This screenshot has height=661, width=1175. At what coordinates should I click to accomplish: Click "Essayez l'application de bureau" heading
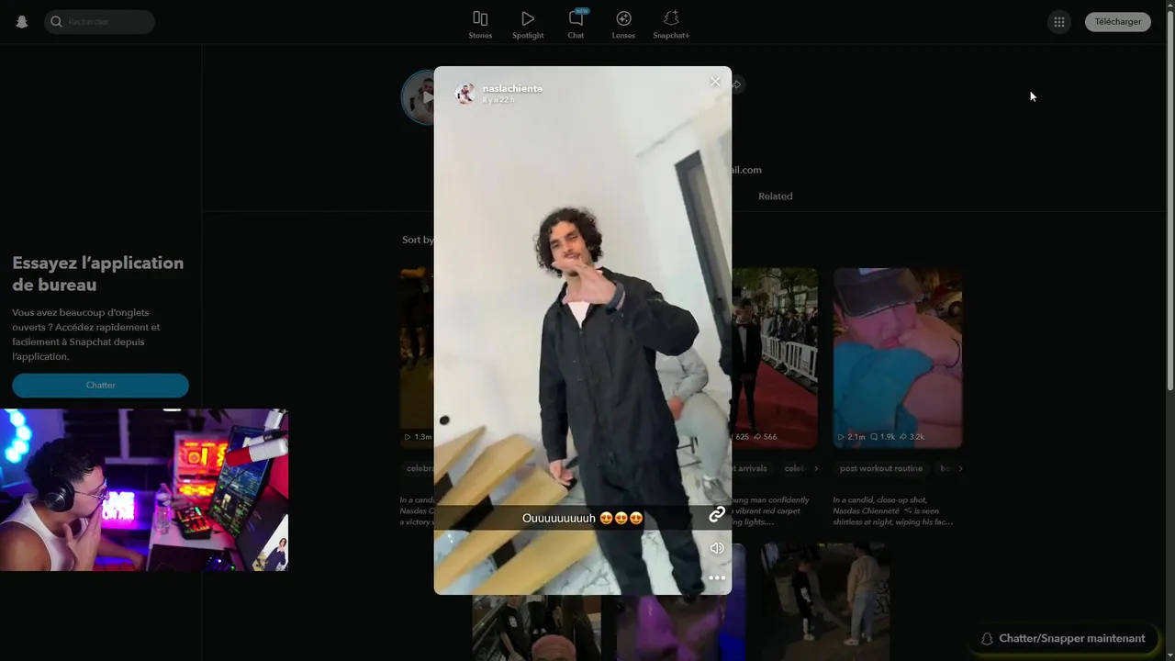tap(98, 274)
